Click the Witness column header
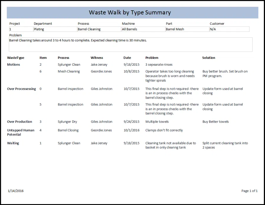 97,58
